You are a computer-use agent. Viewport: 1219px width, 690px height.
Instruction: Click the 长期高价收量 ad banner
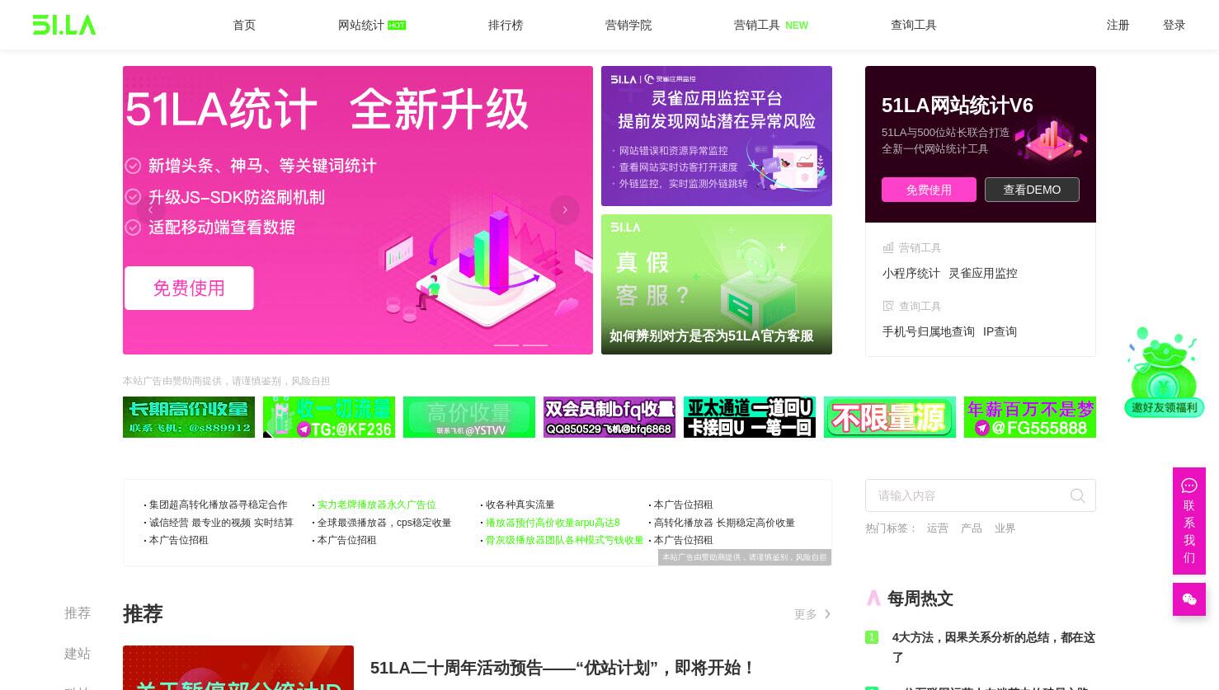pyautogui.click(x=189, y=417)
